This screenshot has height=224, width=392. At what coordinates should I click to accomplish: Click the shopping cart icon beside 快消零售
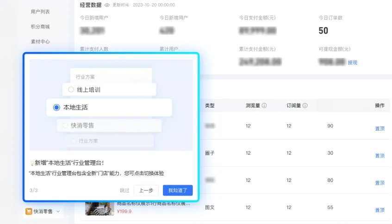pyautogui.click(x=29, y=212)
